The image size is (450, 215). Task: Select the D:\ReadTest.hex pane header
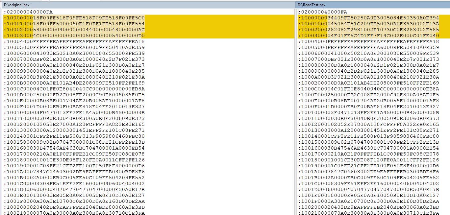point(372,5)
